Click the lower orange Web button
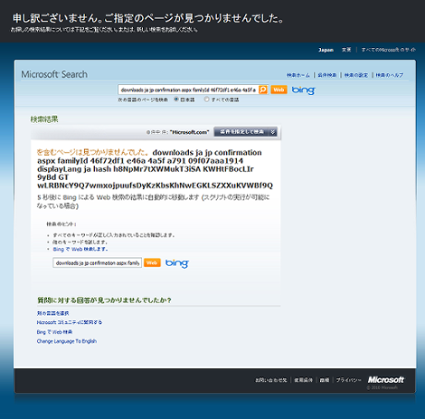 (x=152, y=262)
